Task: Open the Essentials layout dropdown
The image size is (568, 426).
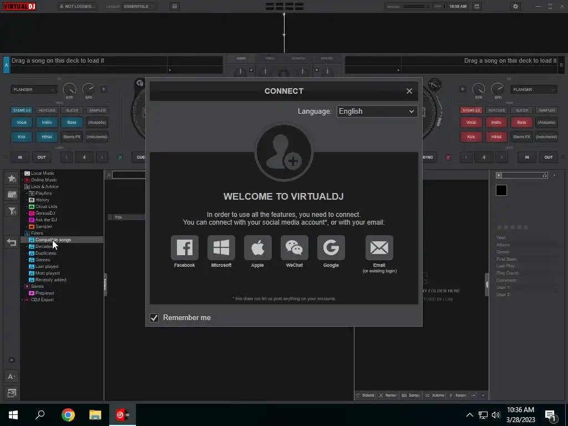Action: coord(139,6)
